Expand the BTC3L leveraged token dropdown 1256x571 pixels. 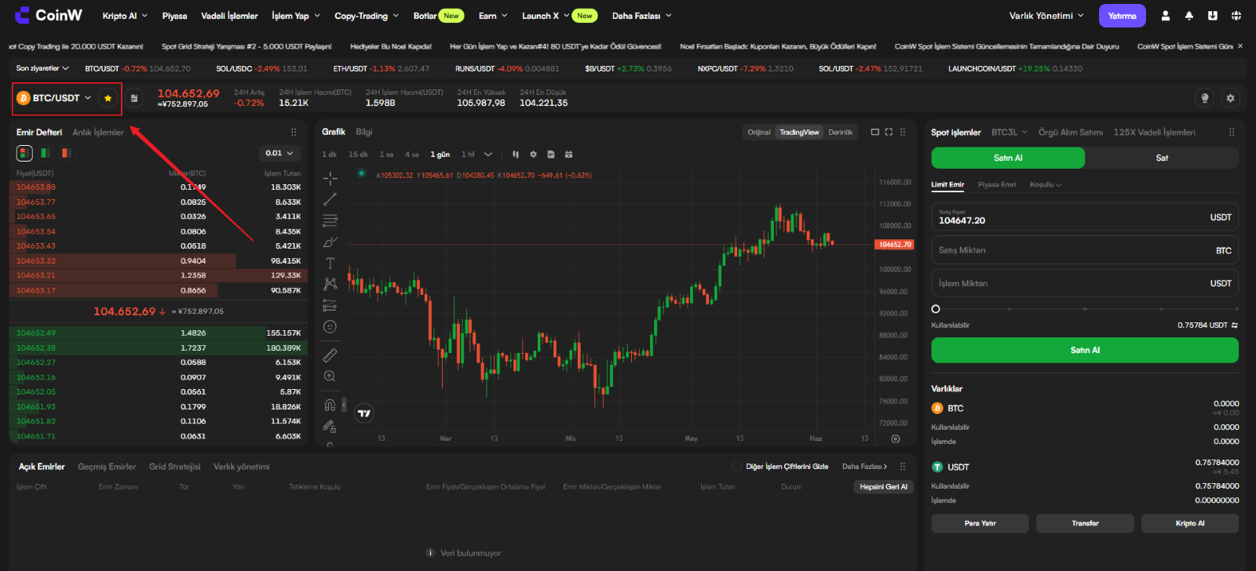pyautogui.click(x=1010, y=133)
